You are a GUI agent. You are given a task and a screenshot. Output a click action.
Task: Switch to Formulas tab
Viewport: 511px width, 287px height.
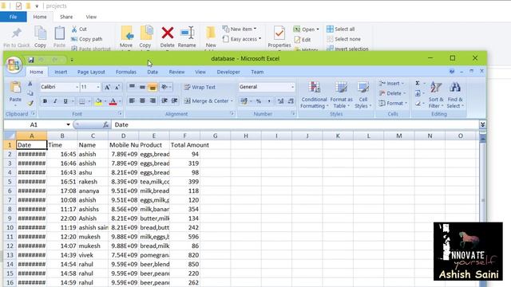point(126,72)
